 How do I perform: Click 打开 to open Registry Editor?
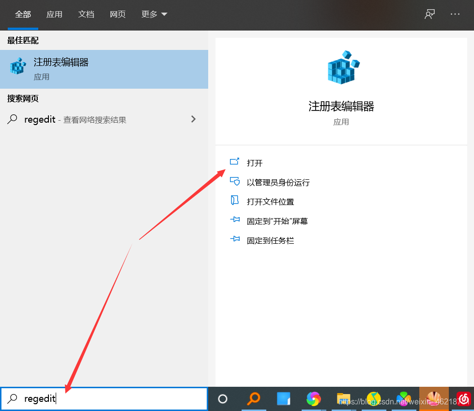[255, 163]
